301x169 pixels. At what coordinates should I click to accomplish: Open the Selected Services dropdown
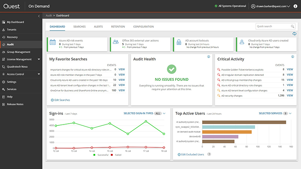(x=275, y=113)
